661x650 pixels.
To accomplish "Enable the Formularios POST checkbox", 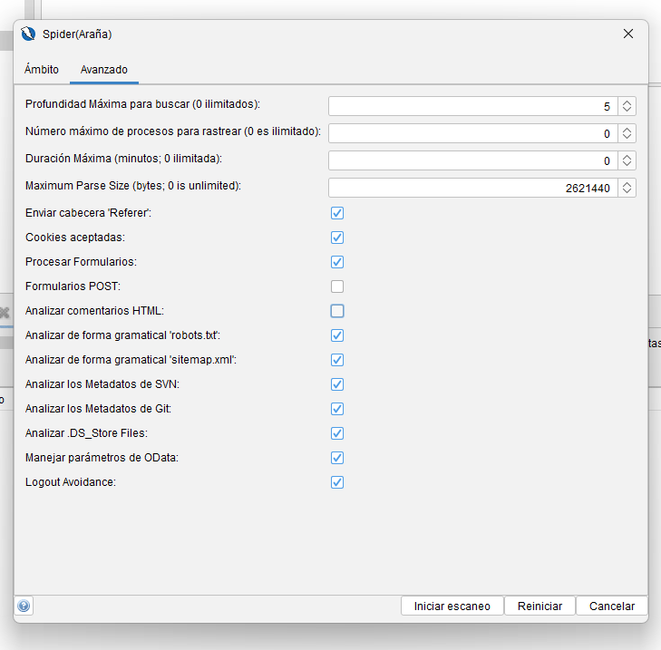I will click(x=337, y=286).
